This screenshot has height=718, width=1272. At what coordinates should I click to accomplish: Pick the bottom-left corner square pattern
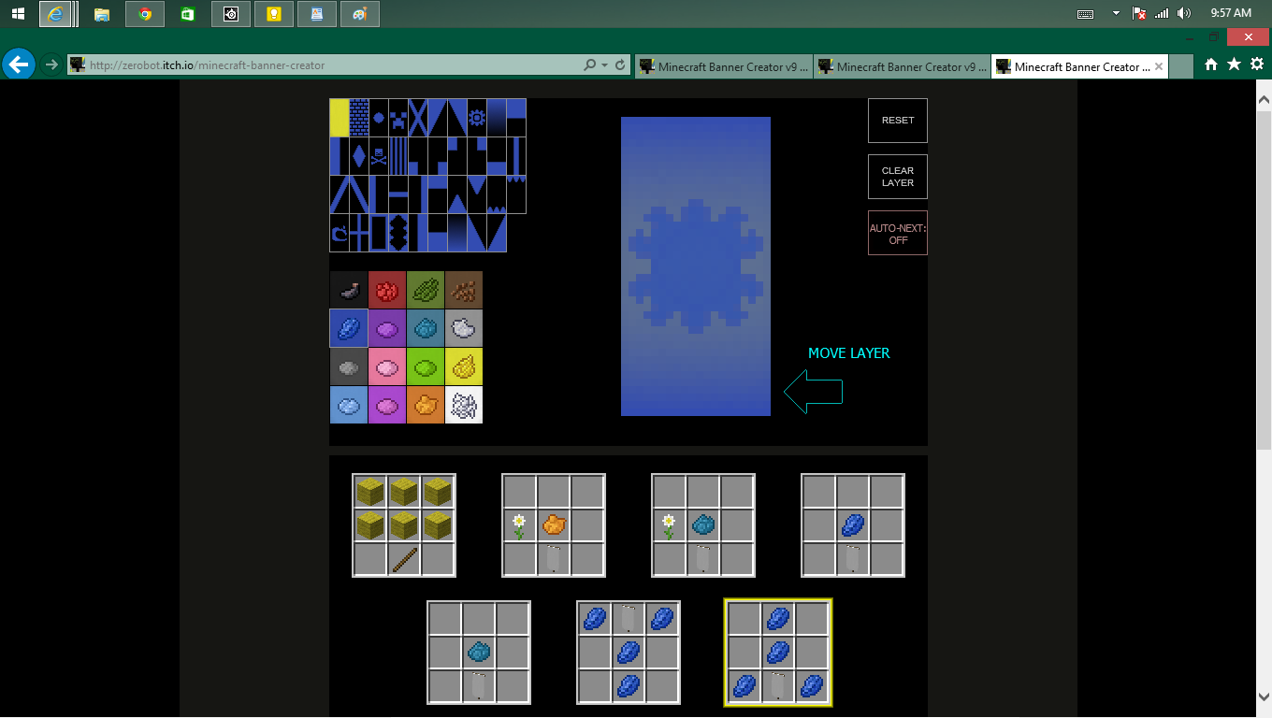(417, 156)
